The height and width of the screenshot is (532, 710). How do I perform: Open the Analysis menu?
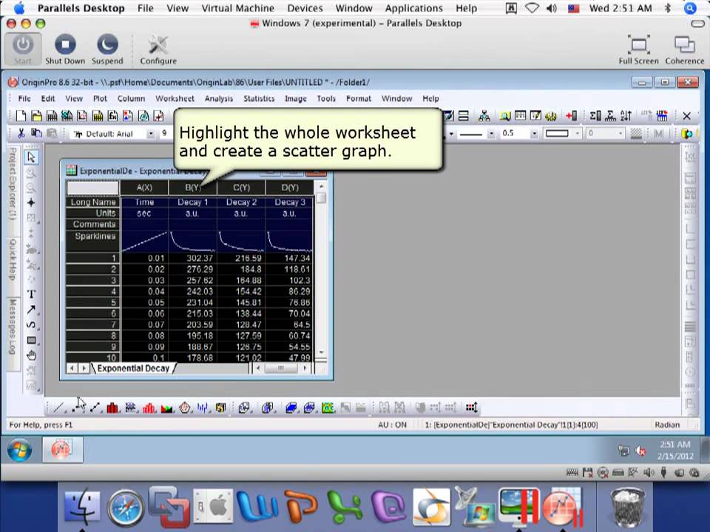219,98
